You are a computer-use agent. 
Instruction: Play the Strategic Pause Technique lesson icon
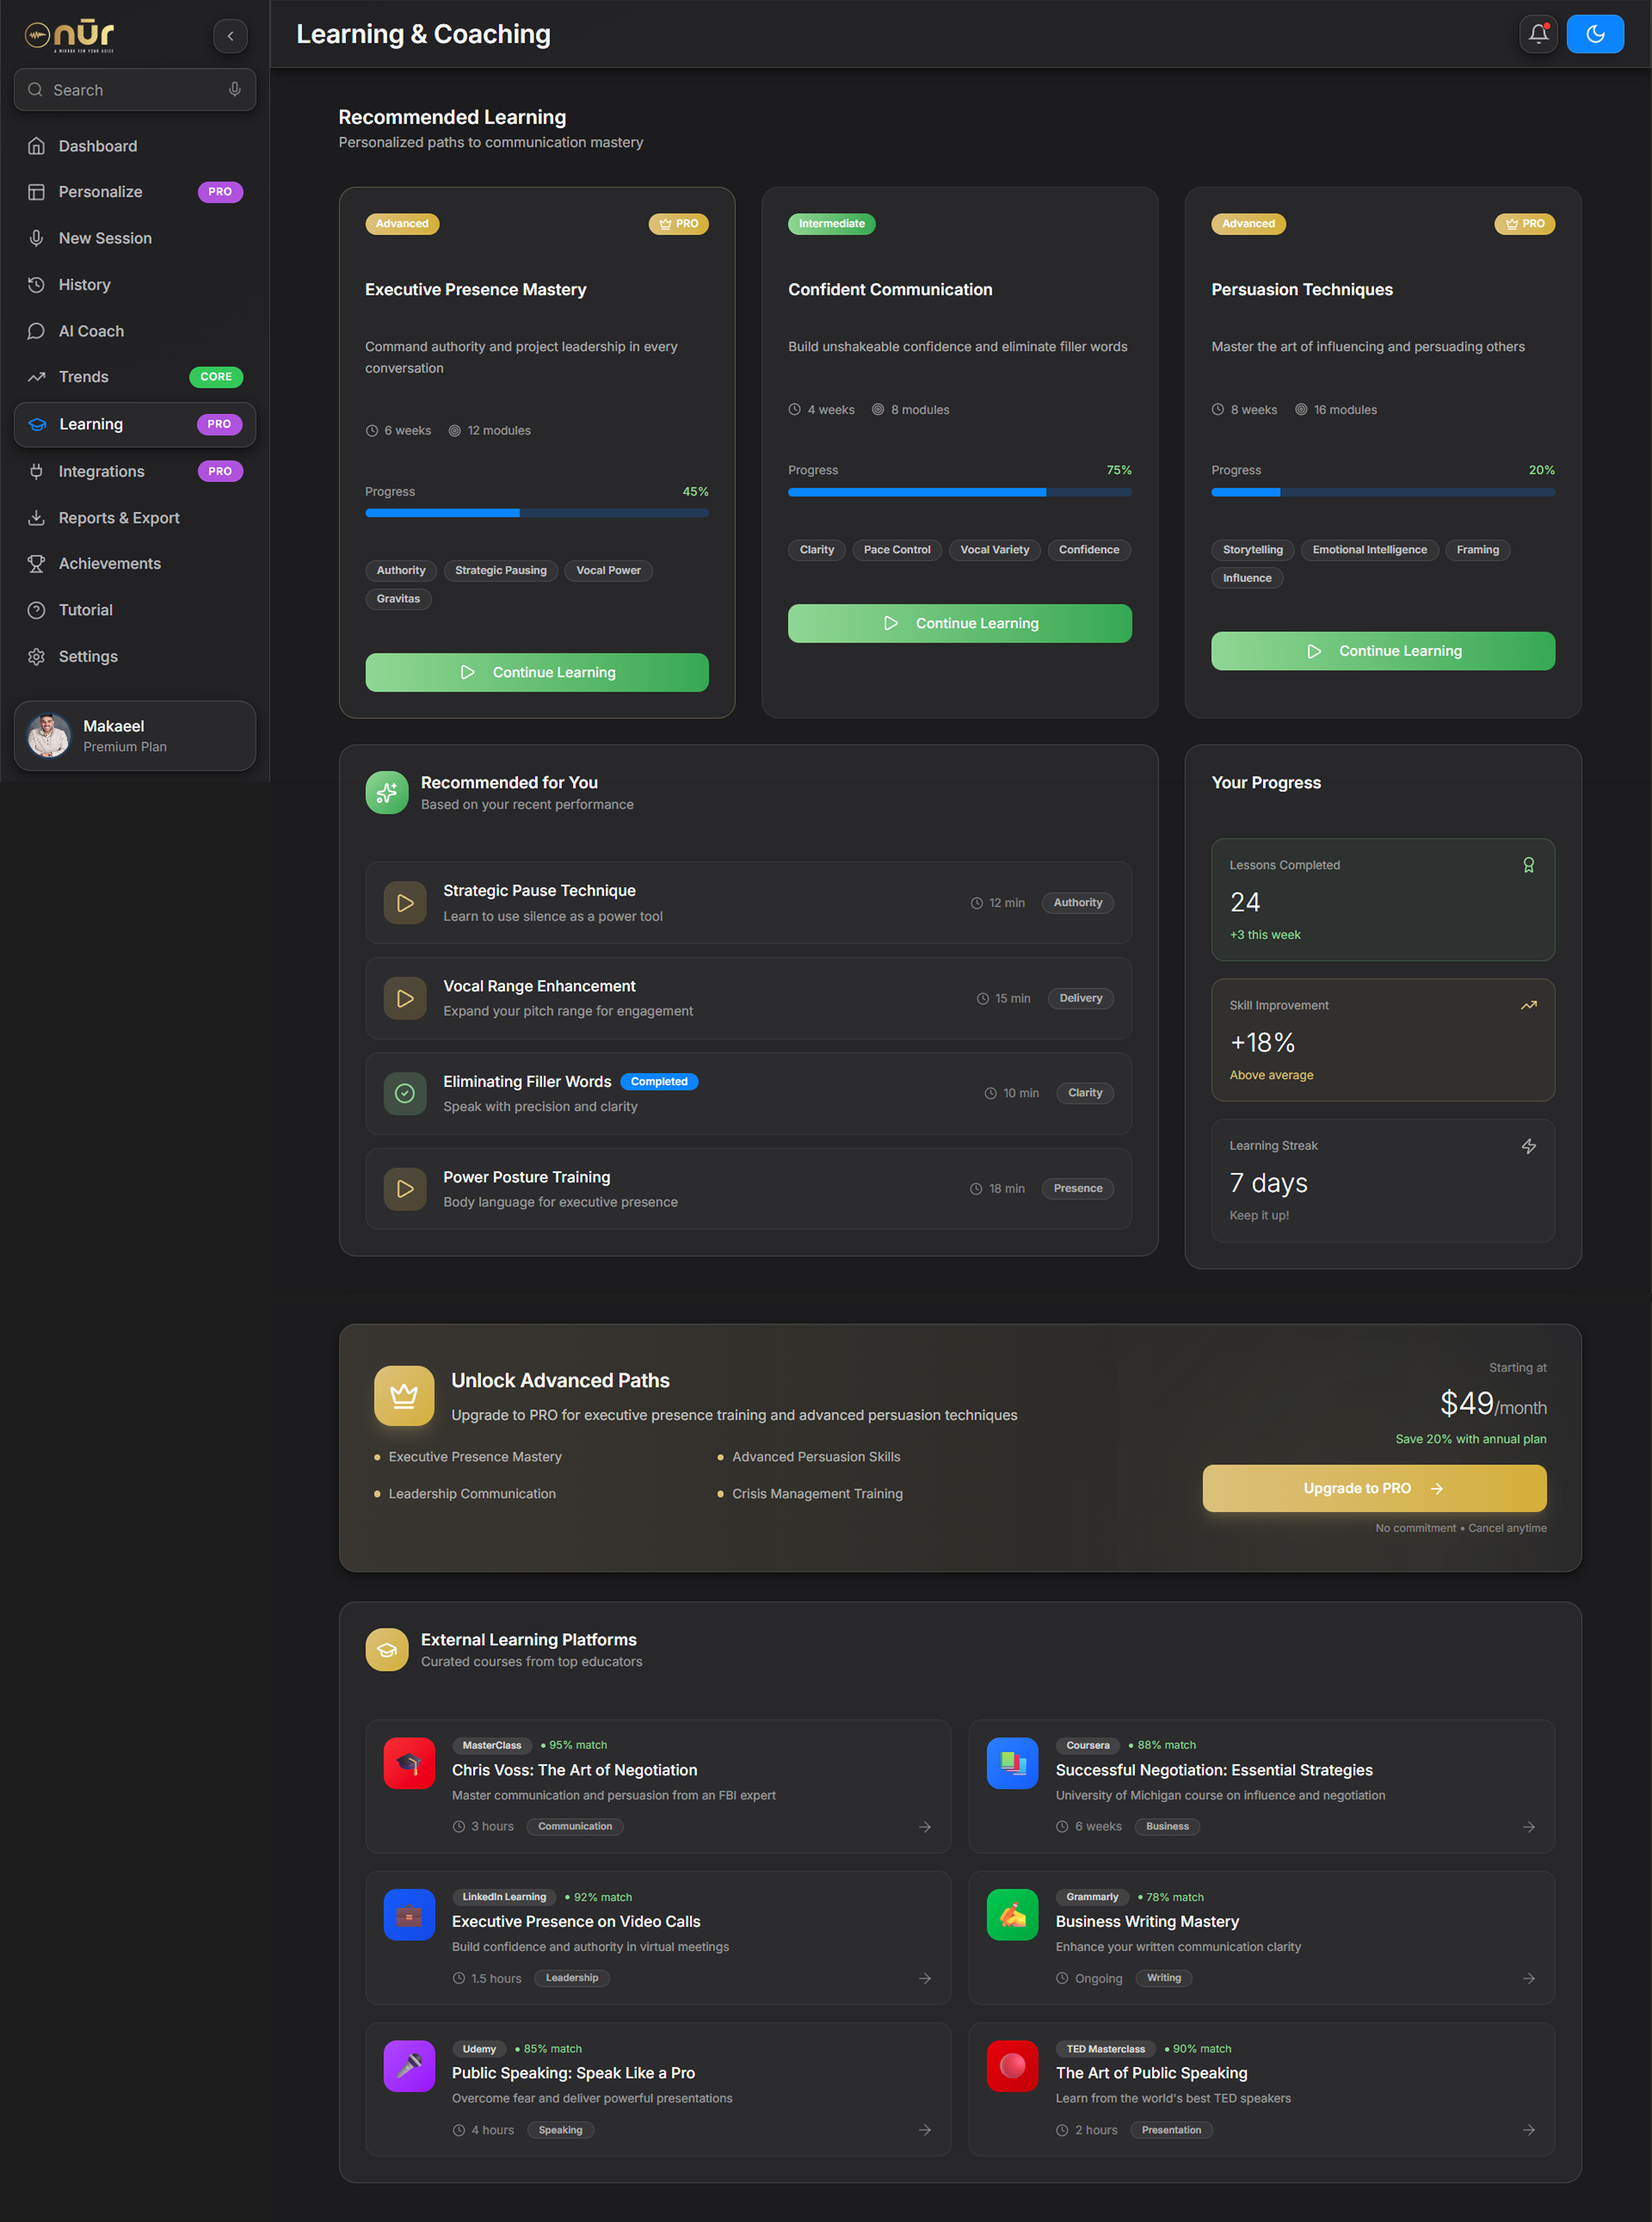point(405,903)
